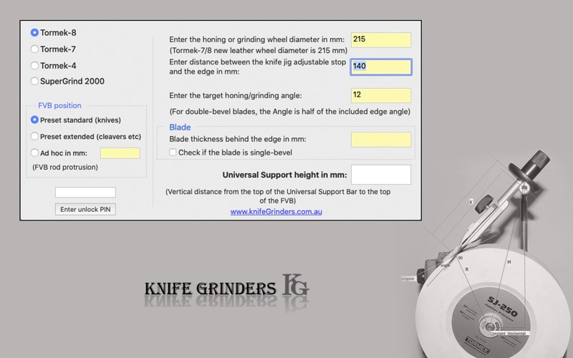Click the Tormek-7/8 leather wheel diameter note
This screenshot has height=358, width=573.
(x=259, y=50)
